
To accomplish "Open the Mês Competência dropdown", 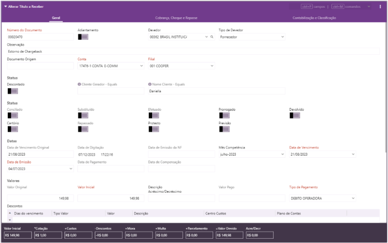I will pyautogui.click(x=282, y=154).
